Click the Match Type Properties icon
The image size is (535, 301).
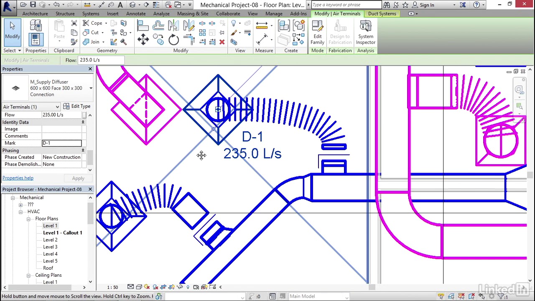(x=74, y=42)
